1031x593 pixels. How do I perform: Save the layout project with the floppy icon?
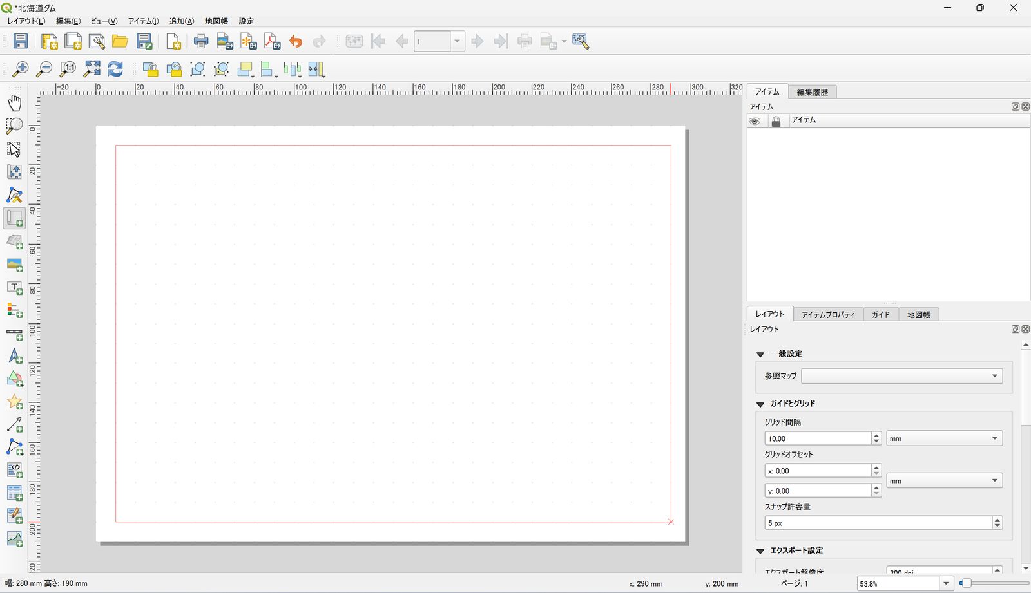pyautogui.click(x=21, y=41)
